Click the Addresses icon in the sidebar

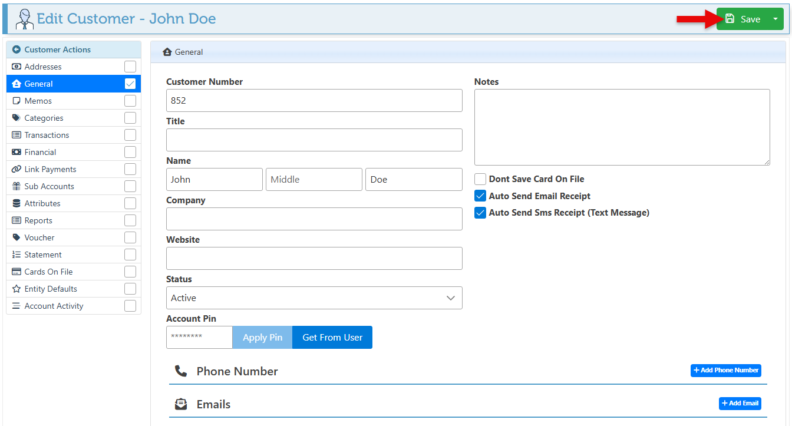(x=16, y=67)
